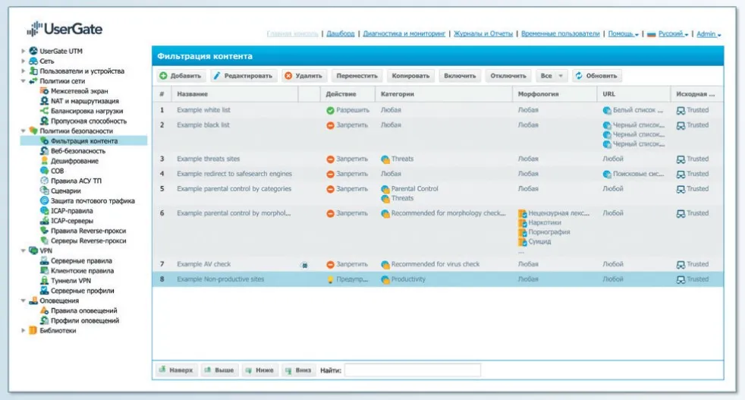Click the warning bulb icon in row 8
This screenshot has height=400, width=745.
pyautogui.click(x=330, y=279)
